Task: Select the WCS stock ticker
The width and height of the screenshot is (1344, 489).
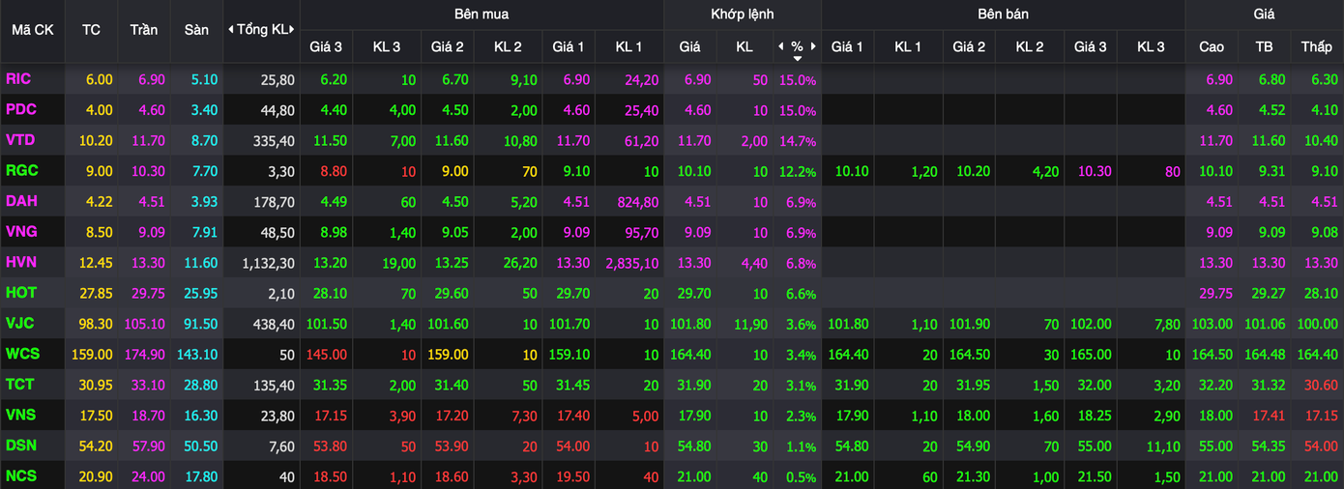Action: pos(22,355)
